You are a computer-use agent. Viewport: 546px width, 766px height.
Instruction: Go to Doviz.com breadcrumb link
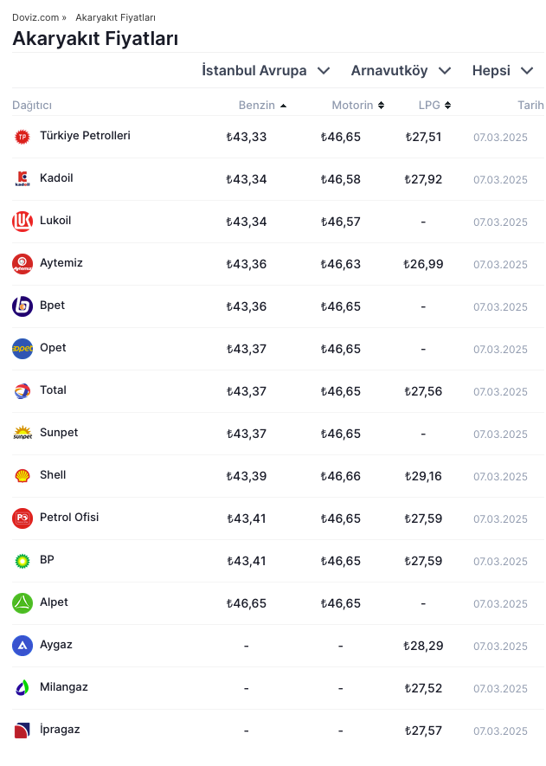(x=35, y=17)
